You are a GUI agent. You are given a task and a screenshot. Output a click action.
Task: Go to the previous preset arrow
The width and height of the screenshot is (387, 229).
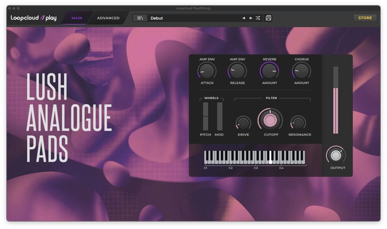(x=244, y=18)
